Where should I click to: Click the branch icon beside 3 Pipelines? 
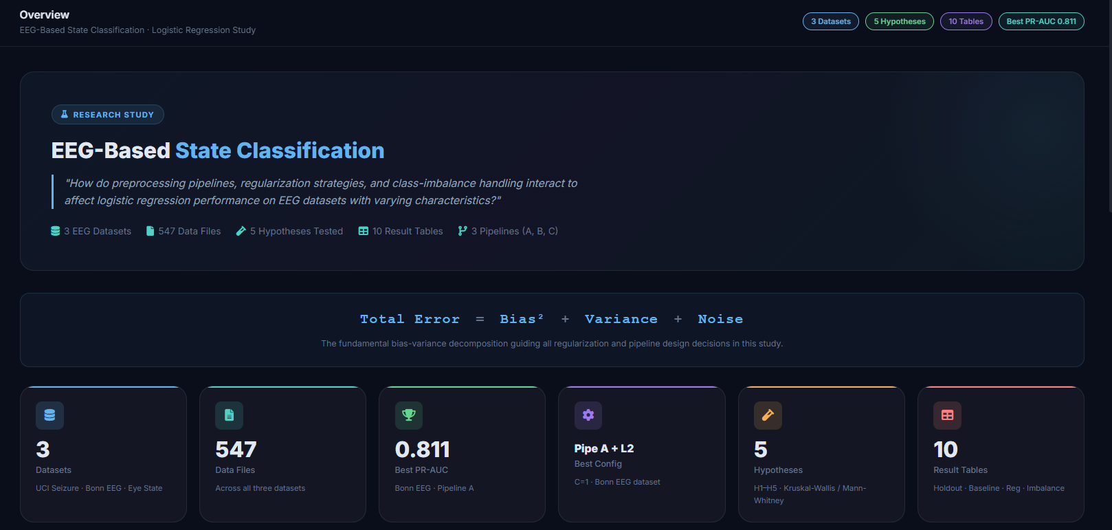[x=463, y=231]
